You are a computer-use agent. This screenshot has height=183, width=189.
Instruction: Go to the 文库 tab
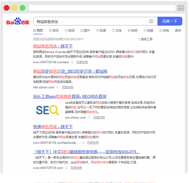(117, 30)
